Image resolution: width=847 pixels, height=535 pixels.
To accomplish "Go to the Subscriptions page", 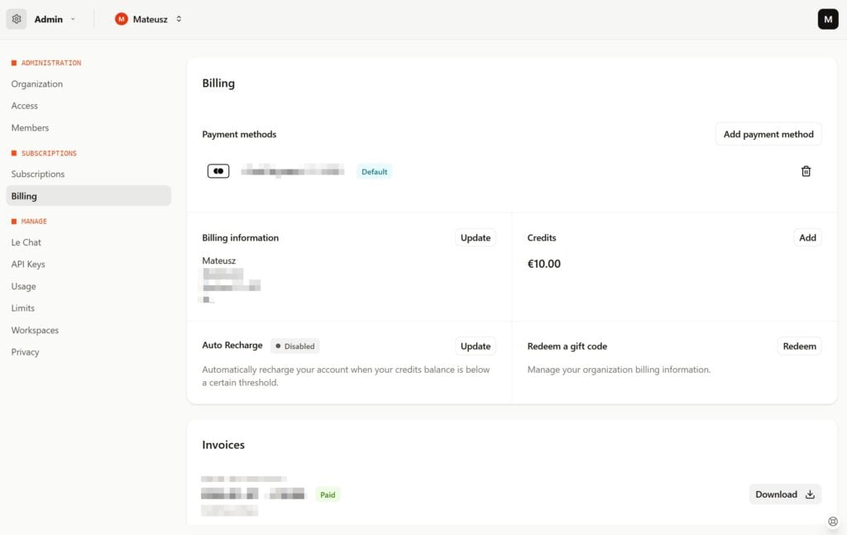I will (38, 174).
